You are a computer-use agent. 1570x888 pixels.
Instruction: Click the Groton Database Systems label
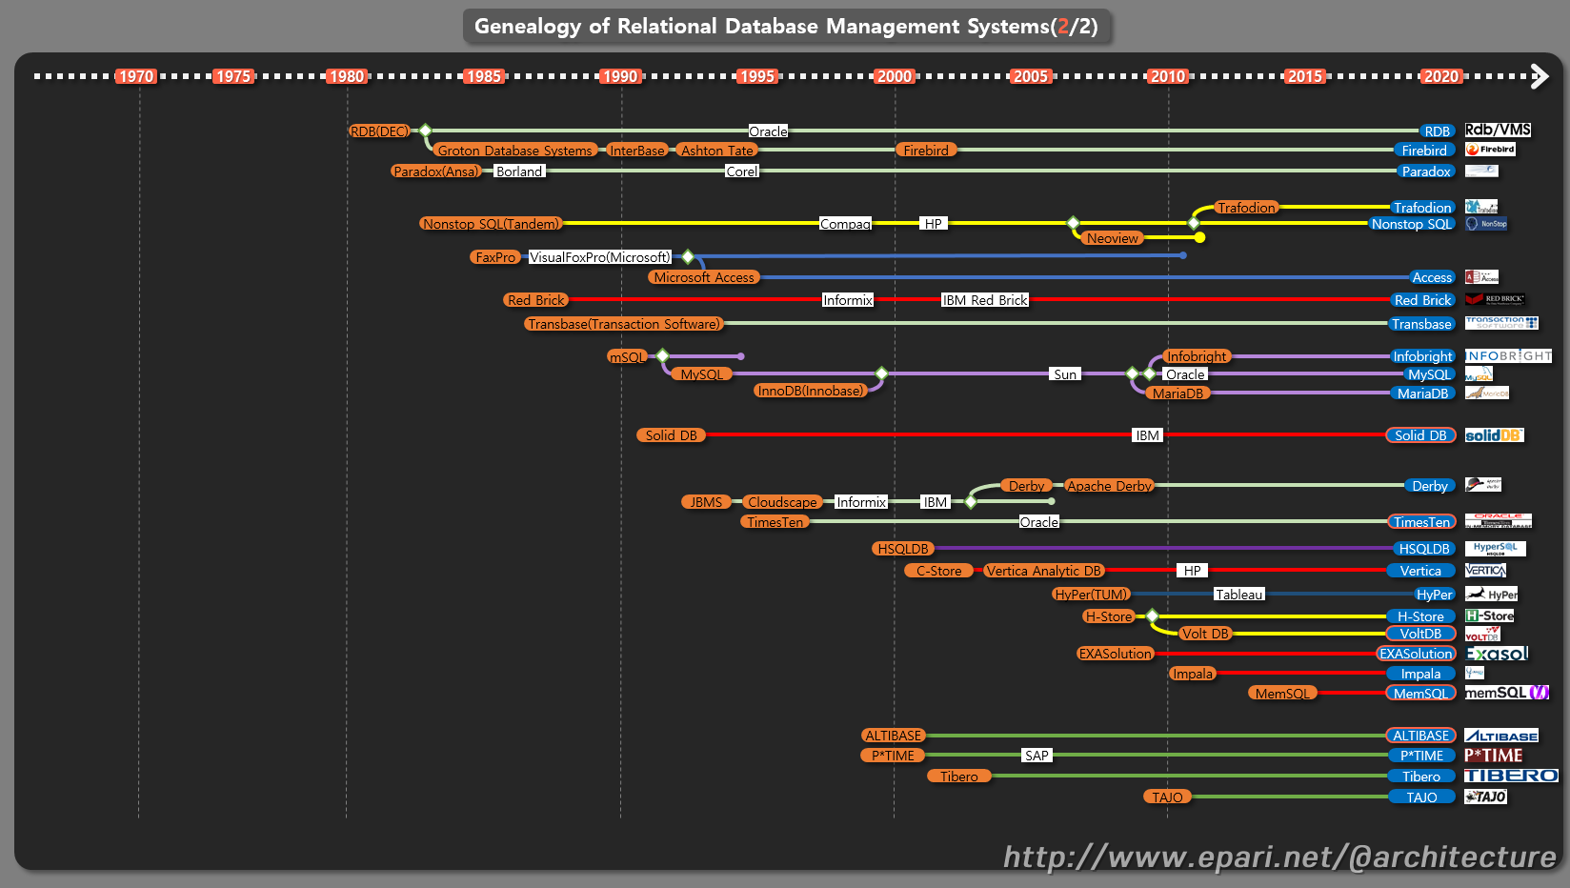[x=514, y=151]
